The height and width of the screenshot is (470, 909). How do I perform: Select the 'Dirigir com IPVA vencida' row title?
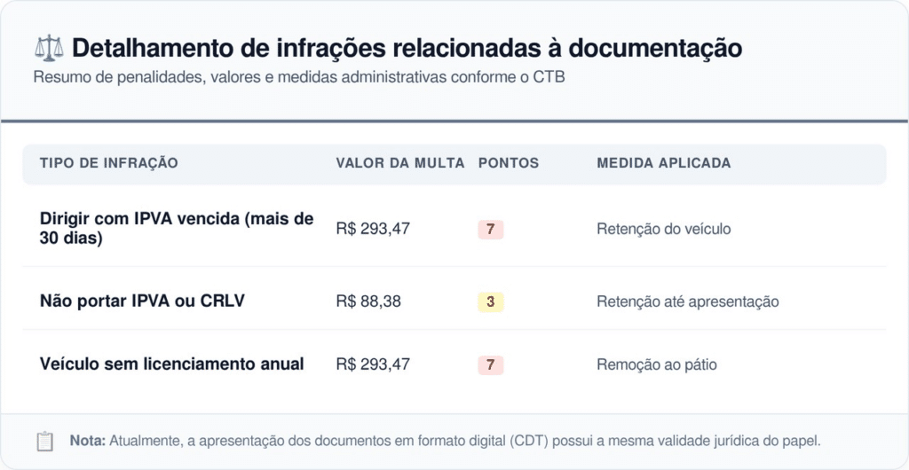tap(177, 229)
